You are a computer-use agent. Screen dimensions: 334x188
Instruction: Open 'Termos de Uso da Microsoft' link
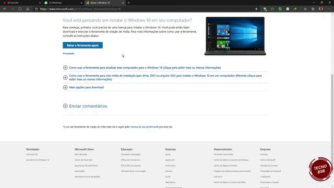pos(145,127)
